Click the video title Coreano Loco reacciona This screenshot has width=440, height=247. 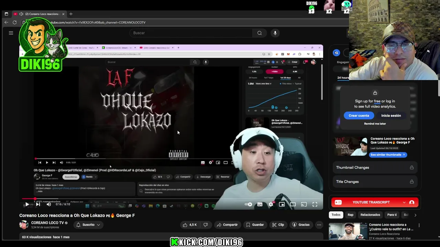(77, 215)
